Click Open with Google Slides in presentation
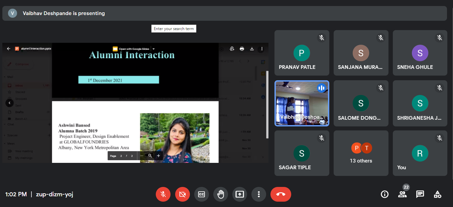This screenshot has width=453, height=207. tap(131, 49)
